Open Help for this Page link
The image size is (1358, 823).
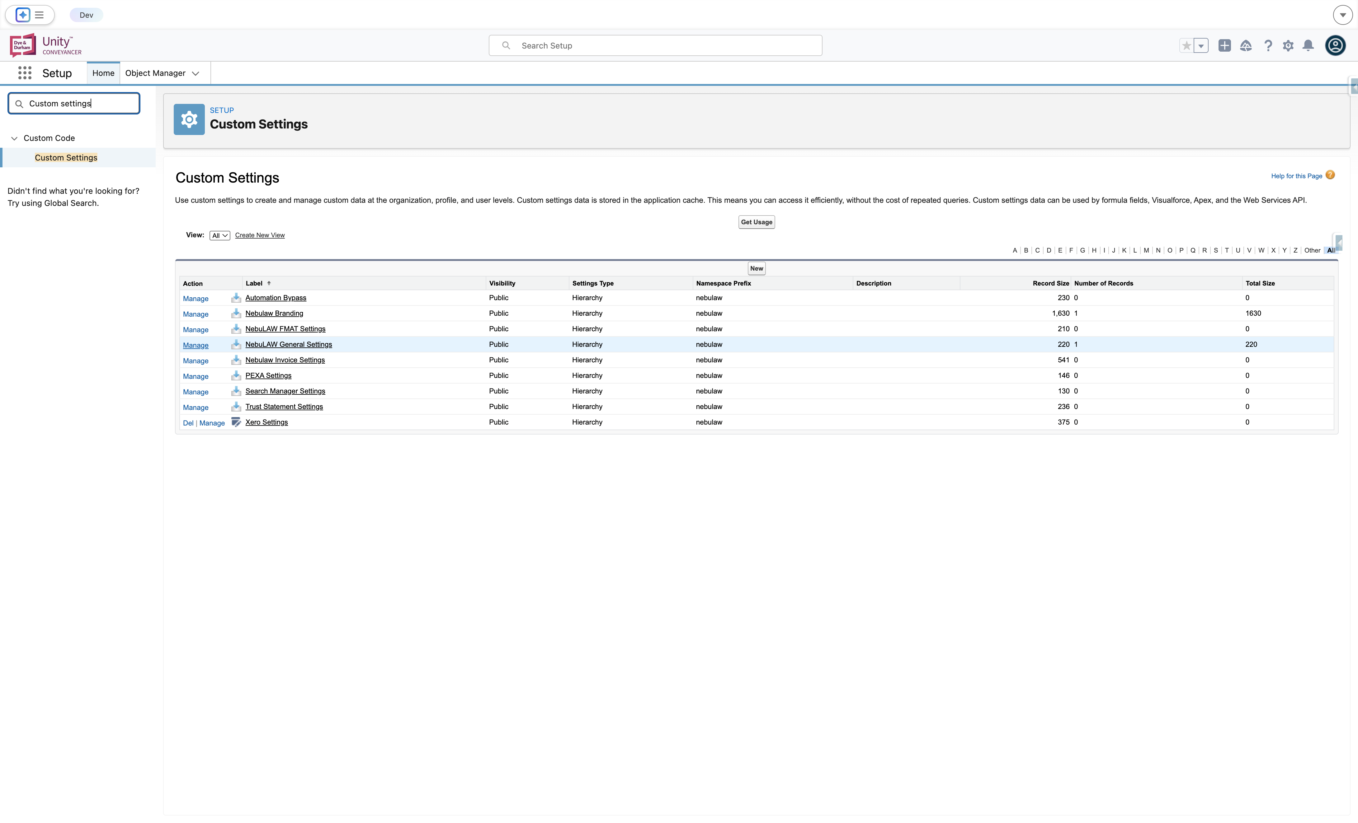click(1296, 176)
